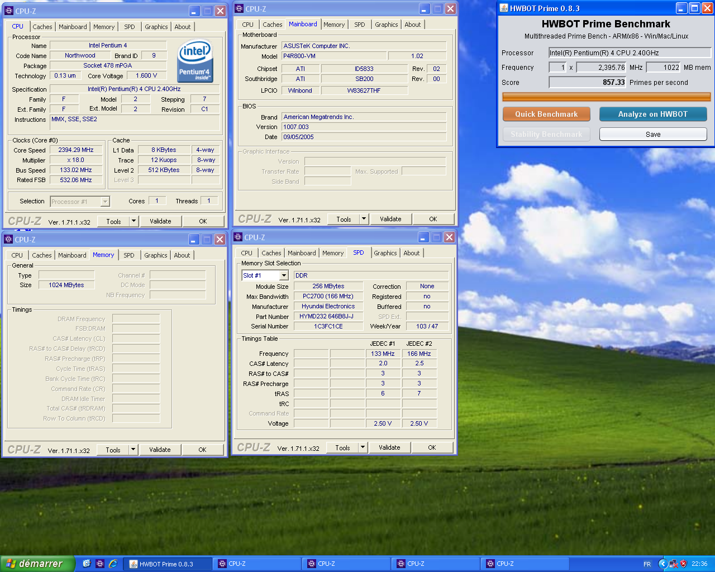The width and height of the screenshot is (715, 572).
Task: Click the HWBOT Processor name field
Action: coord(630,53)
